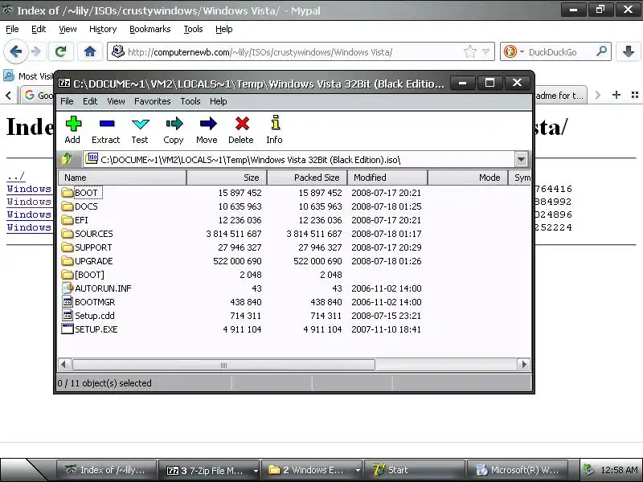Open all tabs grid button

(635, 95)
